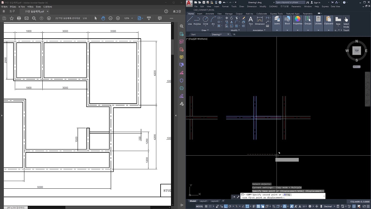Select the Line tool in AutoCAD
Image resolution: width=371 pixels, height=209 pixels.
[x=190, y=21]
